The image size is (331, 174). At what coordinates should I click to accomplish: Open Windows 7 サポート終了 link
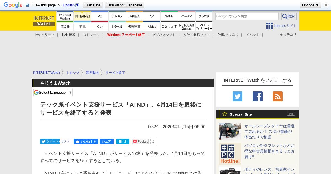(126, 35)
